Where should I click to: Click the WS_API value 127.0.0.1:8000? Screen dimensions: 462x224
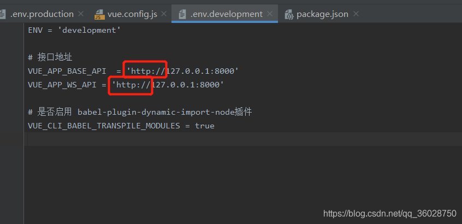pyautogui.click(x=186, y=85)
